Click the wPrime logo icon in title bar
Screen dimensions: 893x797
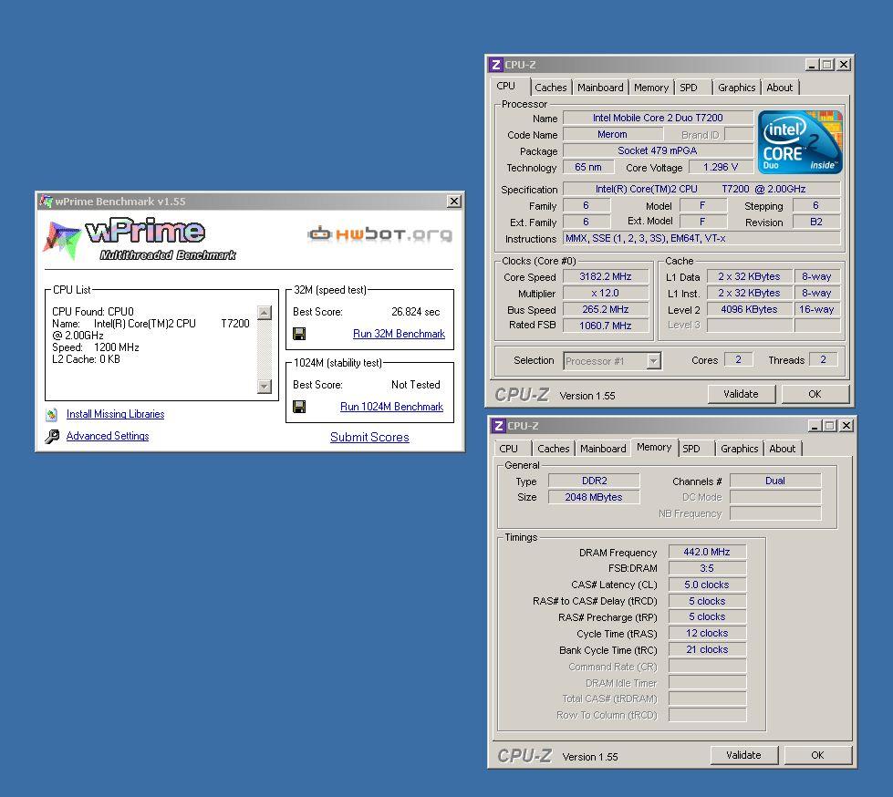coord(47,201)
